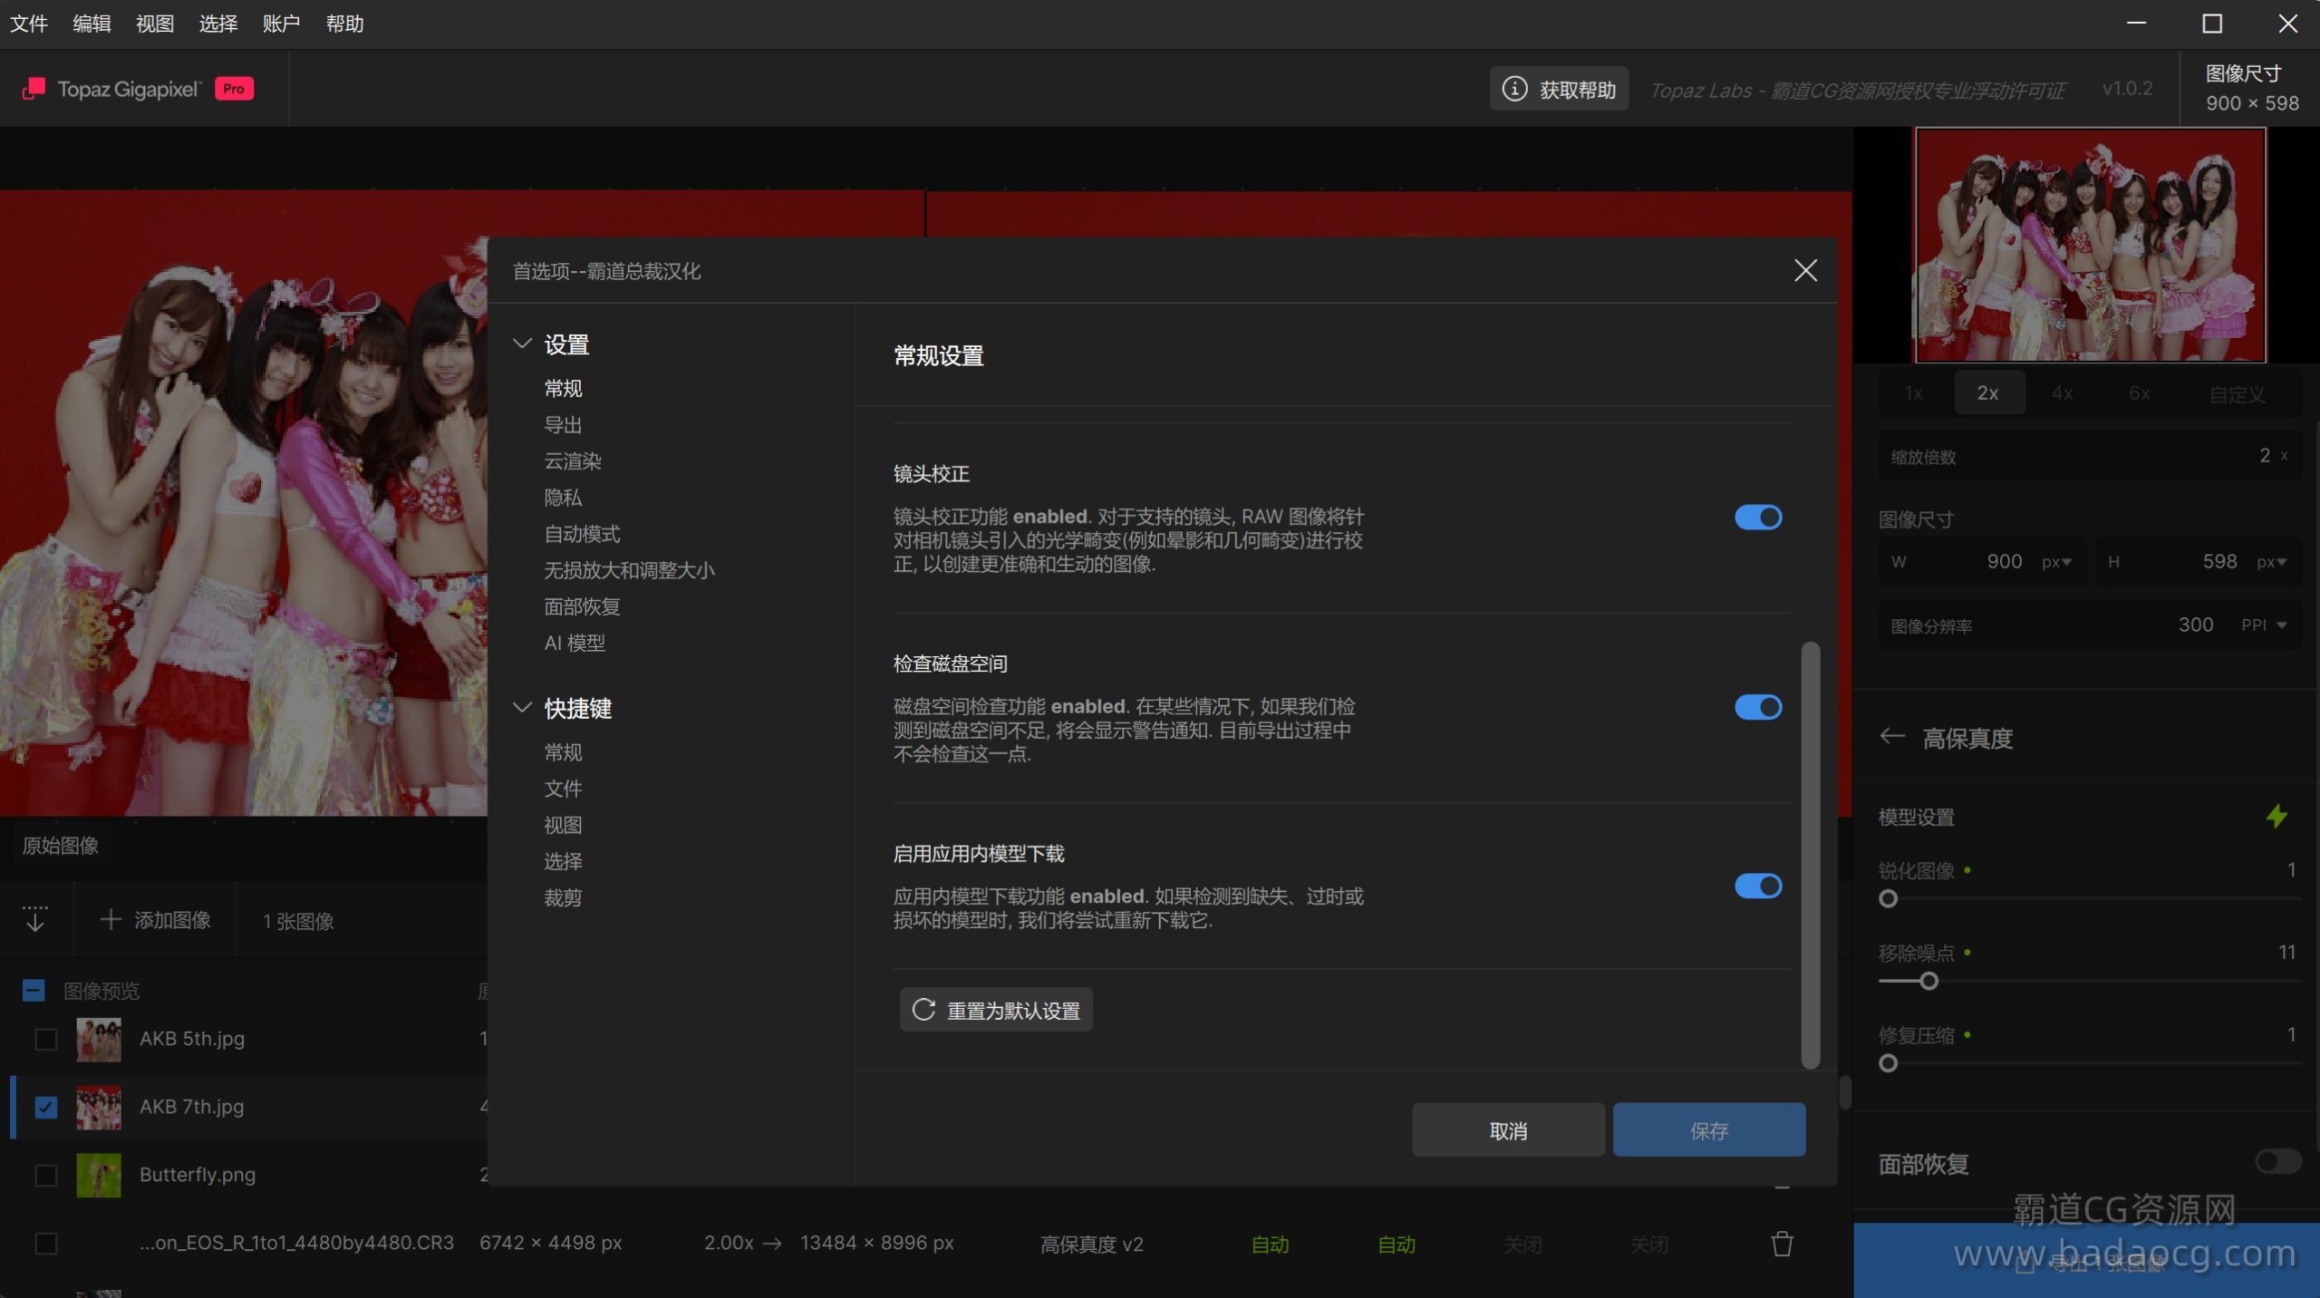The width and height of the screenshot is (2320, 1298).
Task: Click the green lightning bolt auto icon
Action: tap(2276, 816)
